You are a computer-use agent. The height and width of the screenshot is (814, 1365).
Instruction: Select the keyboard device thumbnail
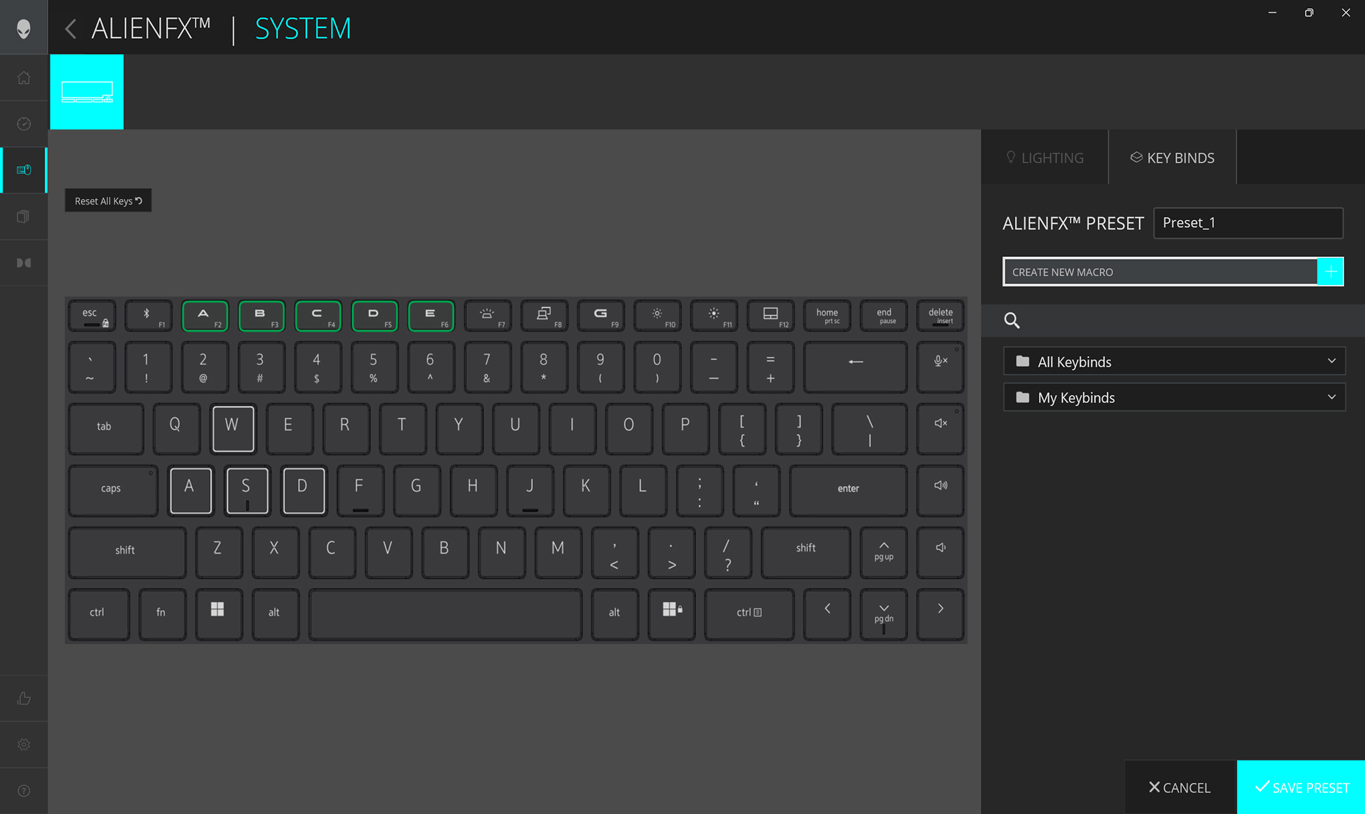(87, 92)
